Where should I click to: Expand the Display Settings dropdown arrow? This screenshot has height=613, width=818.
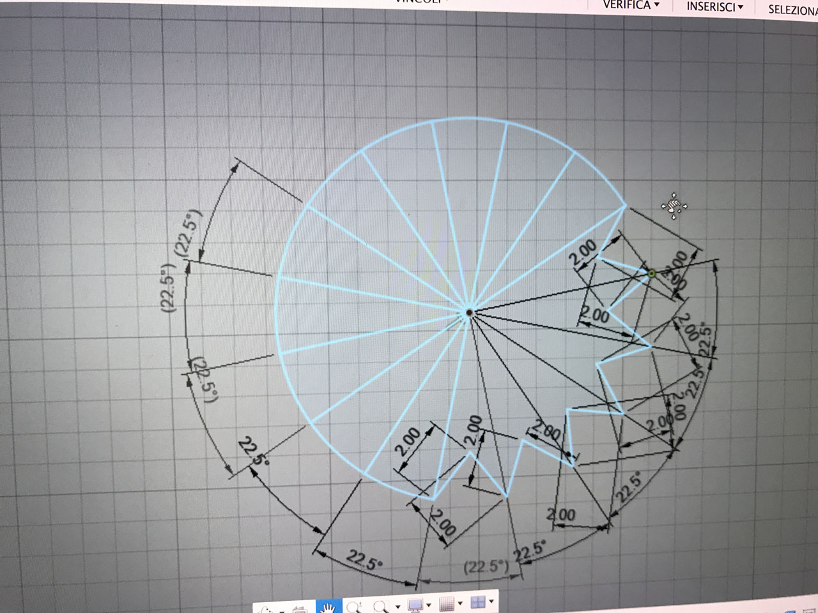(x=429, y=605)
